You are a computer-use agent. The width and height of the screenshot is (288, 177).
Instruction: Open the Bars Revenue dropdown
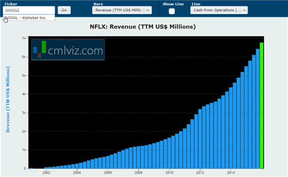[x=122, y=10]
